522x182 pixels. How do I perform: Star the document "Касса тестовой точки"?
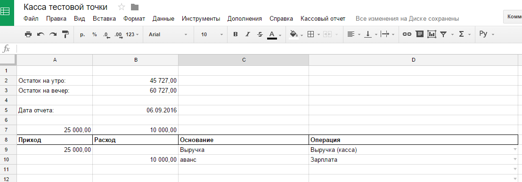[x=122, y=7]
